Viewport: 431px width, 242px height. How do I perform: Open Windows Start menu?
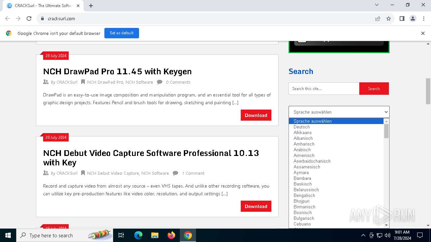pos(8,235)
